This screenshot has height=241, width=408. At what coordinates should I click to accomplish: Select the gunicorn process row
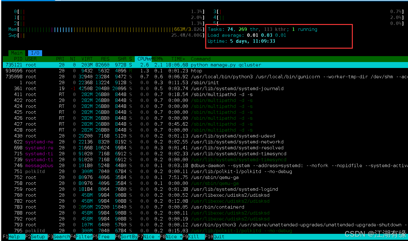click(205, 77)
